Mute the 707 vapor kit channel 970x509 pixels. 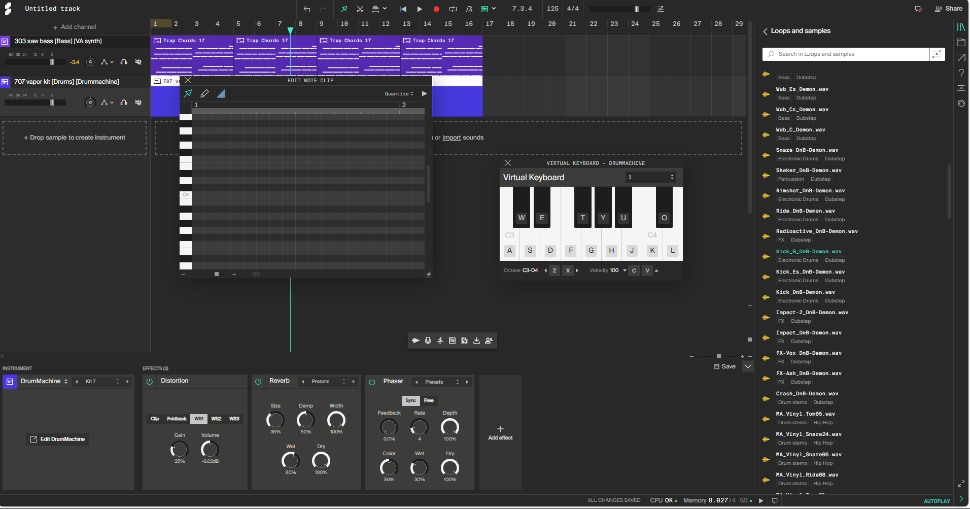click(138, 103)
